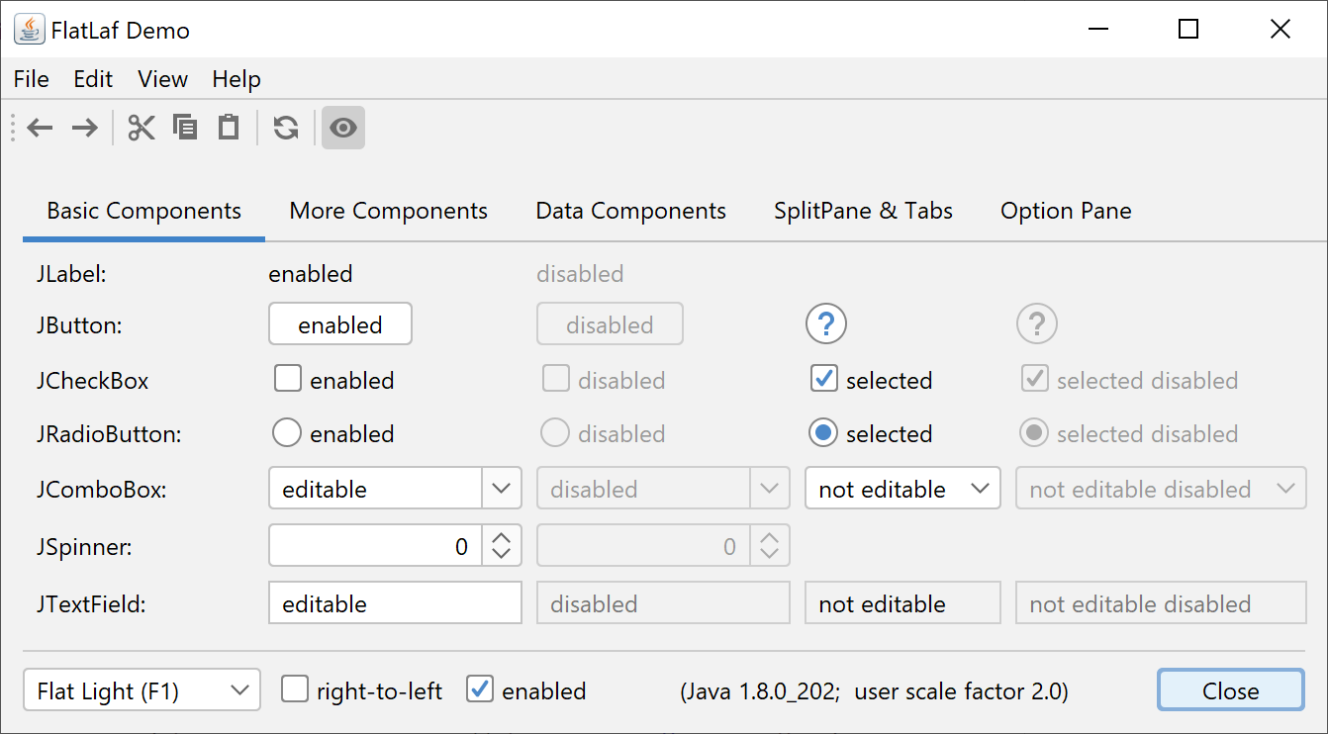
Task: Select the "enabled" radio button
Action: [x=287, y=433]
